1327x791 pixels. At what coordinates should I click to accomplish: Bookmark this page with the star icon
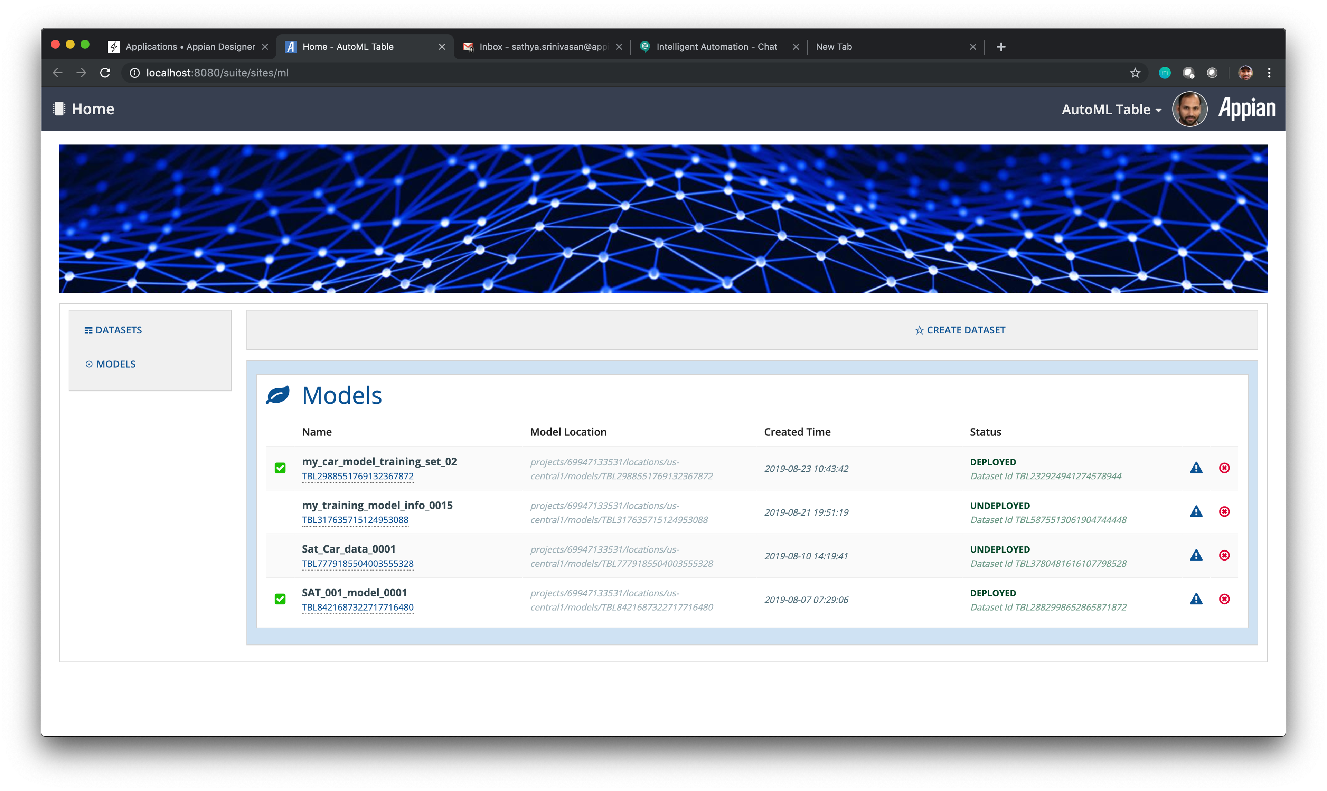click(1135, 73)
